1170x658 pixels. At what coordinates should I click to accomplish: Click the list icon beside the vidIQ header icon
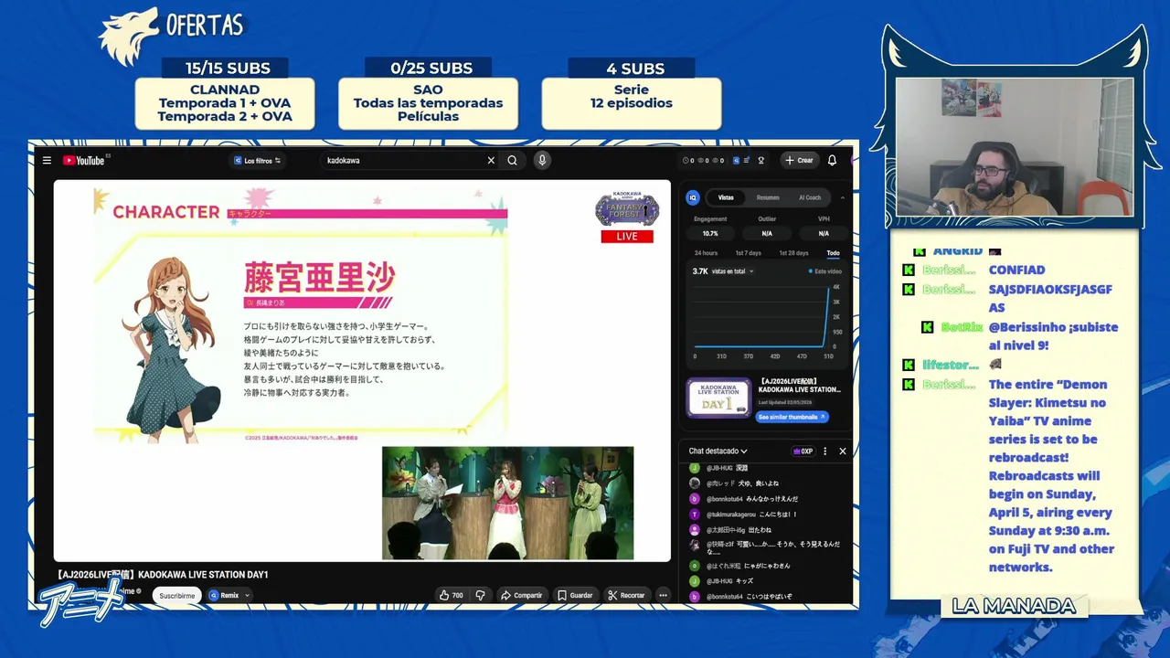pyautogui.click(x=747, y=160)
